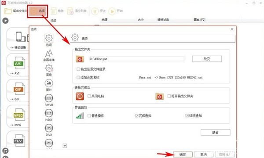
Task: Open the 图片 picture settings category
Action: click(x=49, y=85)
